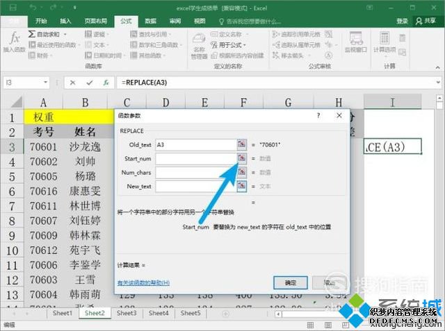Viewport: 445px width, 331px height.
Task: Click the Insert Function fx button in ribbon
Action: [x=14, y=42]
